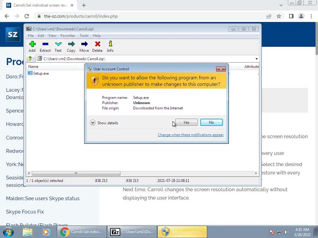Open the Skype Focus Fix link
This screenshot has width=318, height=238.
[x=25, y=212]
